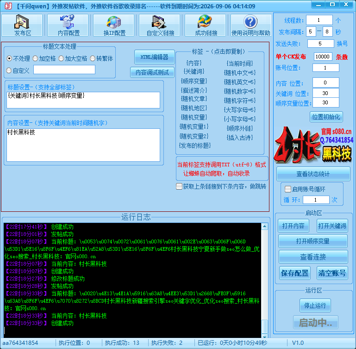The height and width of the screenshot is (349, 356).
Task: Click the 单个CK发布 field showing 10000
Action: (323, 57)
